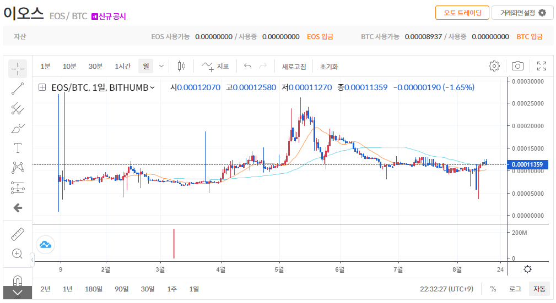Image resolution: width=556 pixels, height=303 pixels.
Task: Select the price position forecast tool
Action: click(18, 188)
